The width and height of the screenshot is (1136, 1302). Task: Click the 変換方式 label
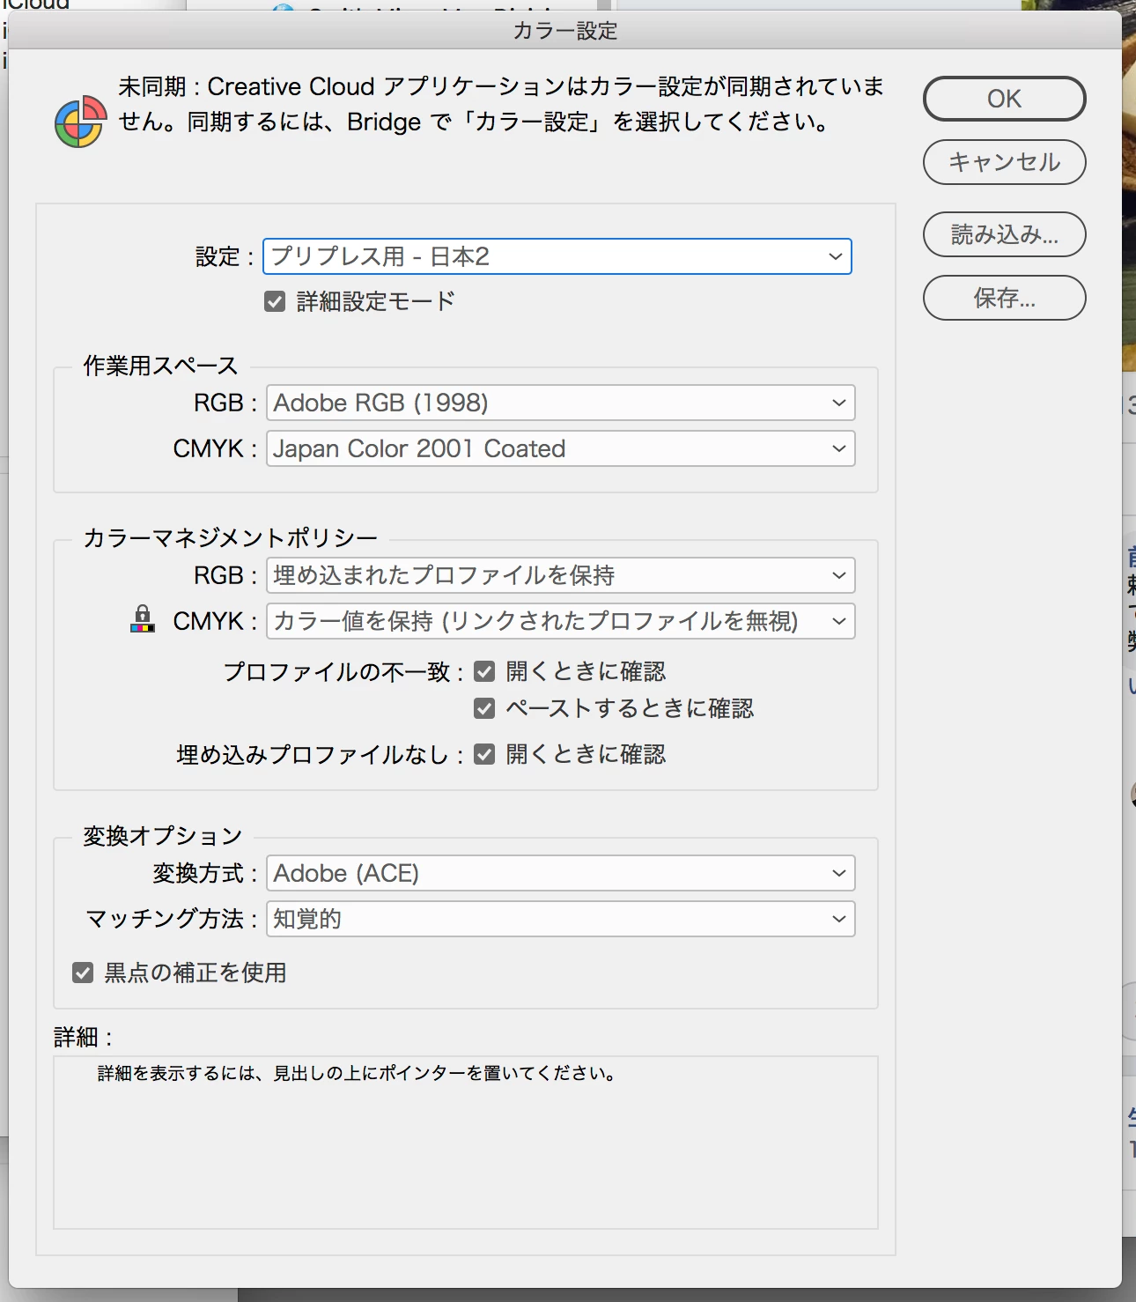pos(205,873)
